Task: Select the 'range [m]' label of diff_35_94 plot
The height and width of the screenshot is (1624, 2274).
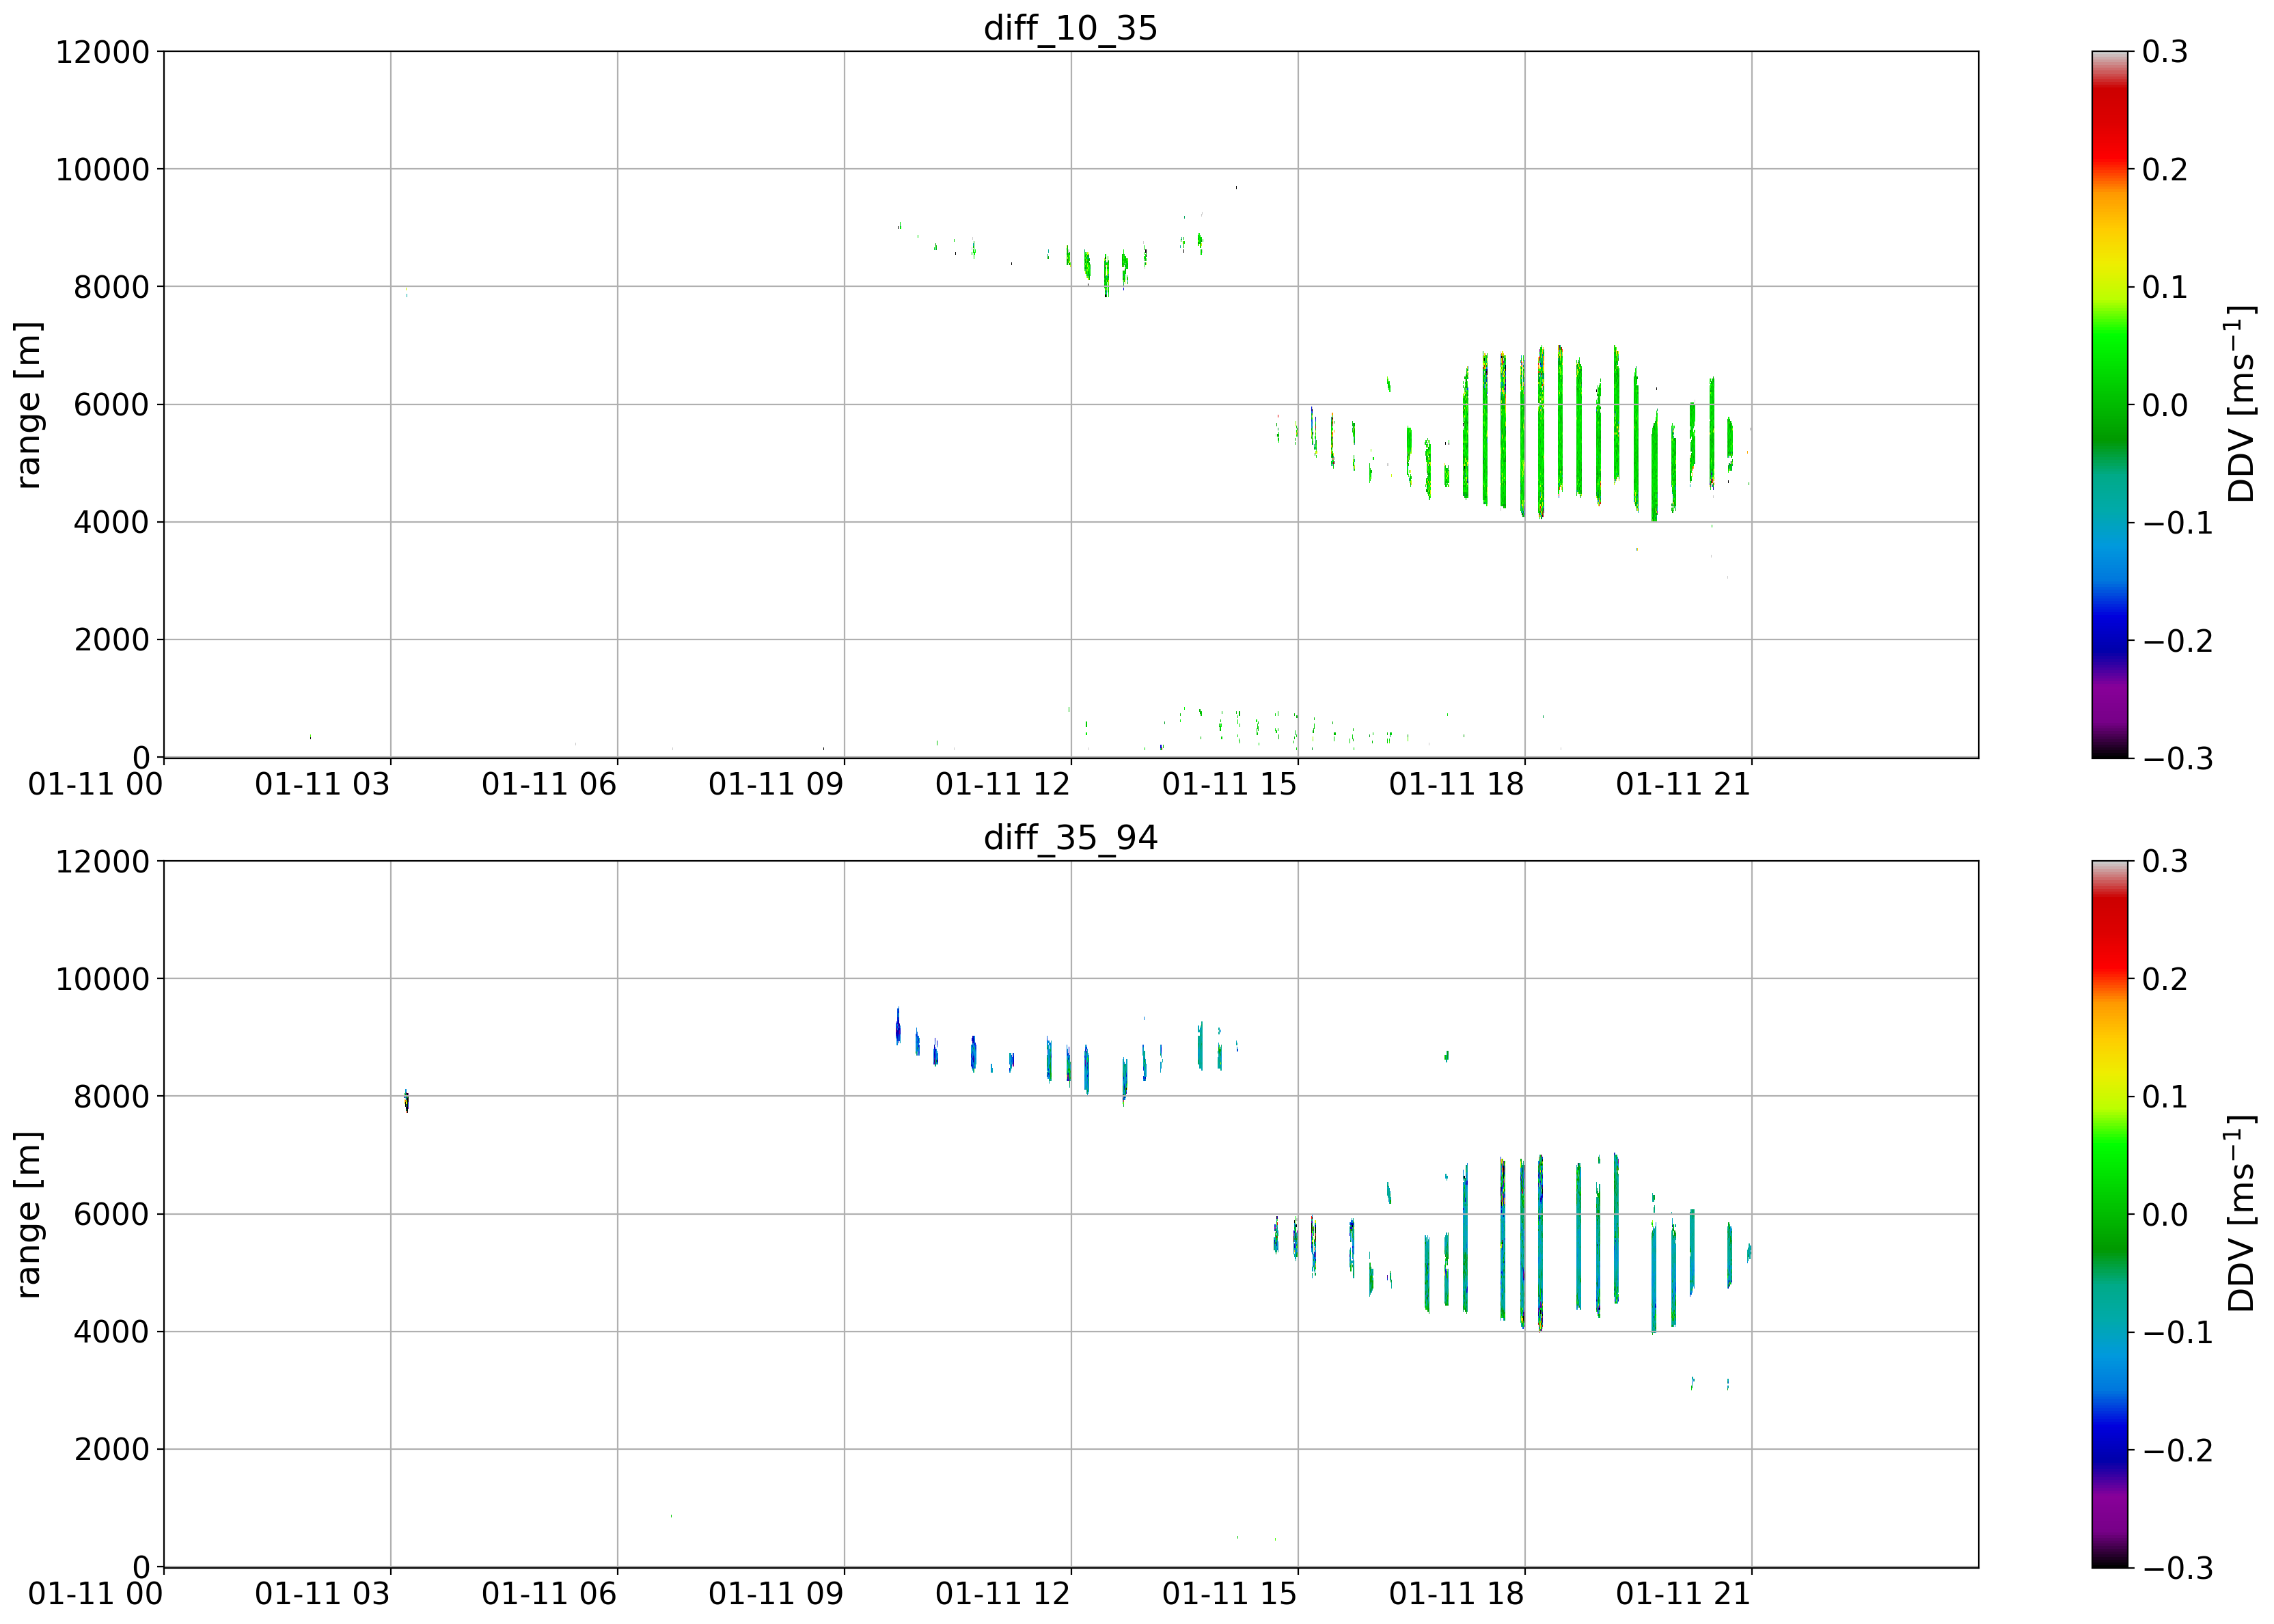Action: [28, 1215]
